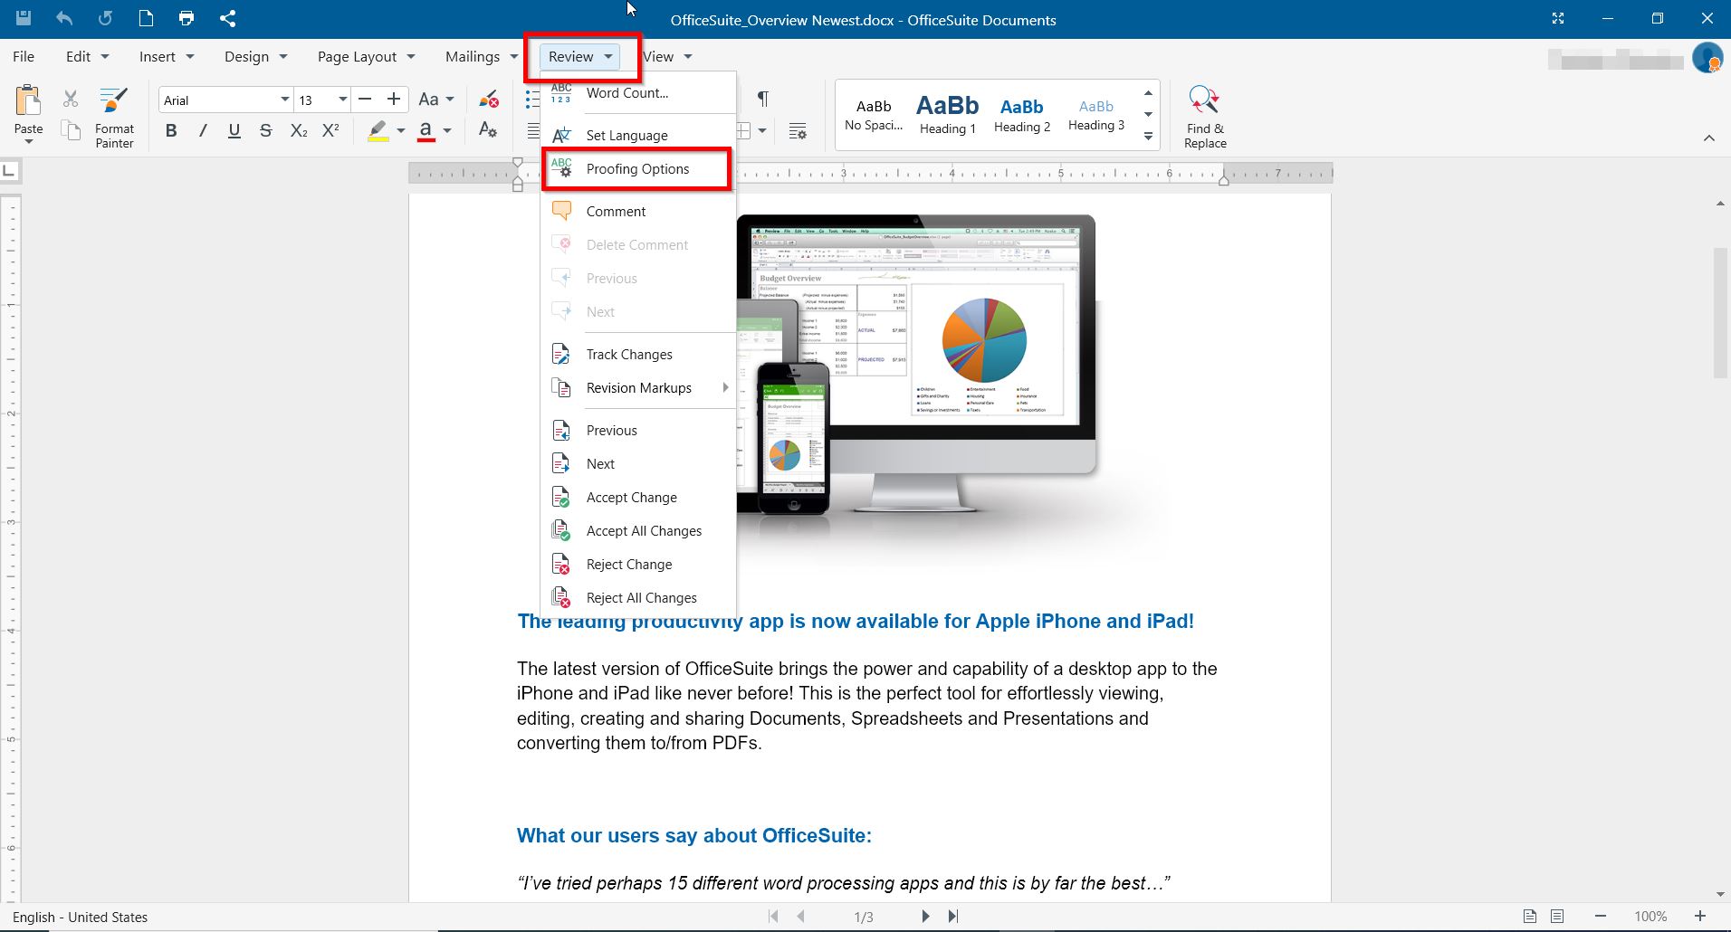Image resolution: width=1731 pixels, height=932 pixels.
Task: Accept all changes in the document
Action: click(x=644, y=530)
